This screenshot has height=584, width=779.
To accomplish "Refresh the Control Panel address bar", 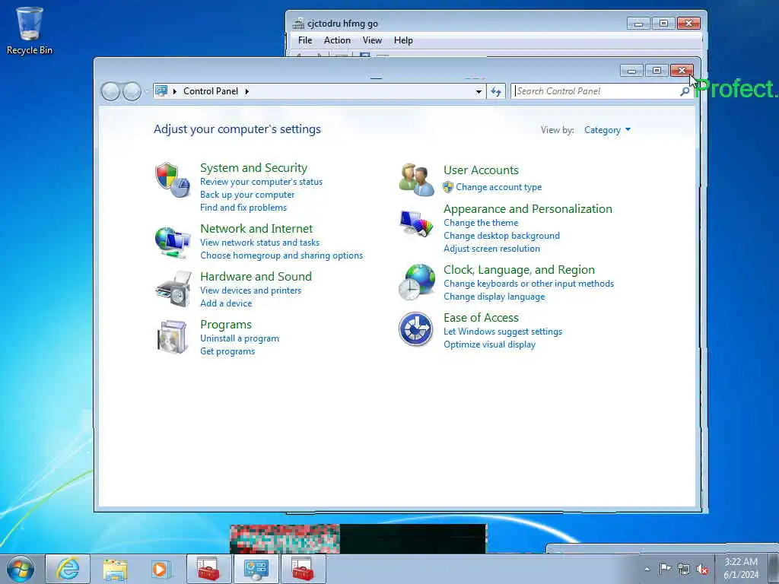I will (x=496, y=91).
